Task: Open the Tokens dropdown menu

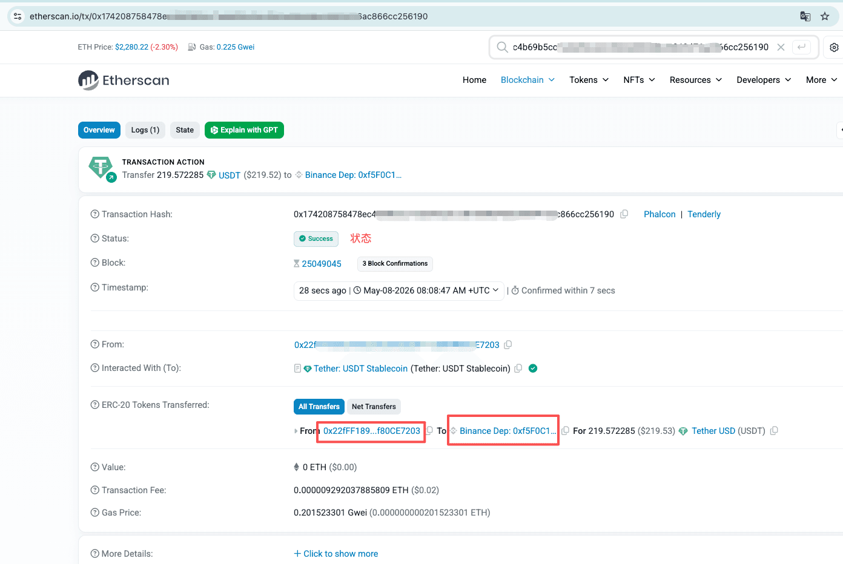Action: 589,80
